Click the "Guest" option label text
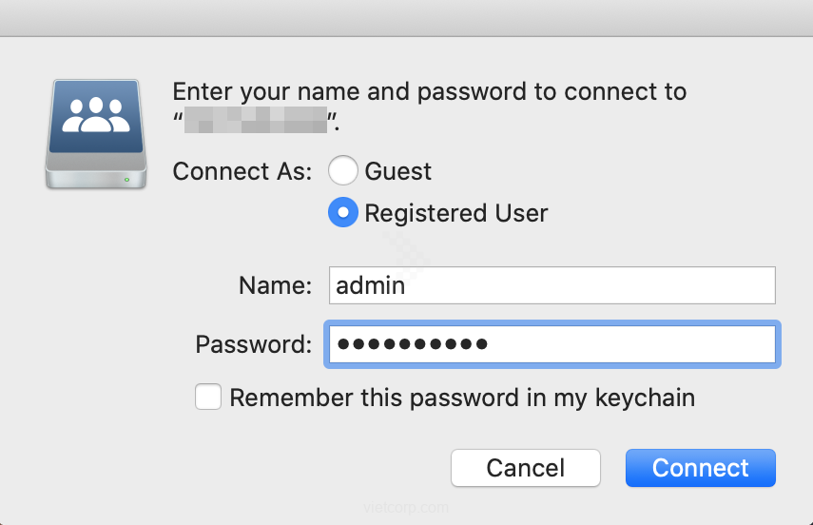Image resolution: width=813 pixels, height=525 pixels. tap(397, 171)
